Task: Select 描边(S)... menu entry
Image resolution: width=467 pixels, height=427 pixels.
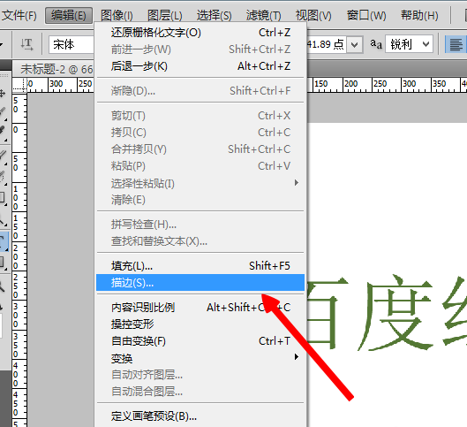Action: pyautogui.click(x=200, y=282)
